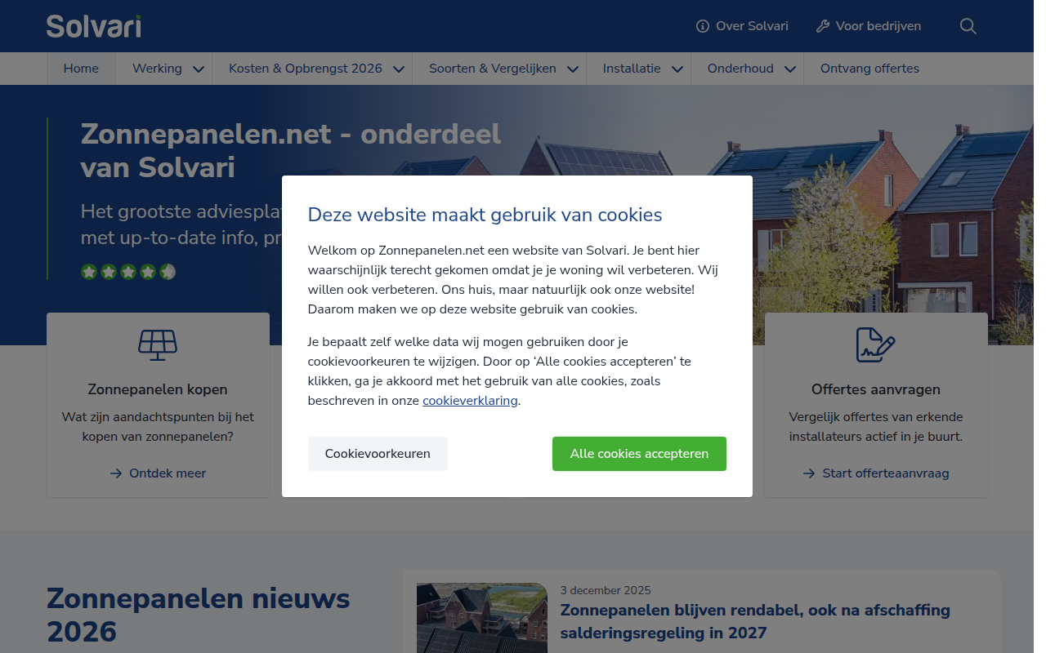
Task: Follow the cookieverklaring link
Action: [x=470, y=401]
